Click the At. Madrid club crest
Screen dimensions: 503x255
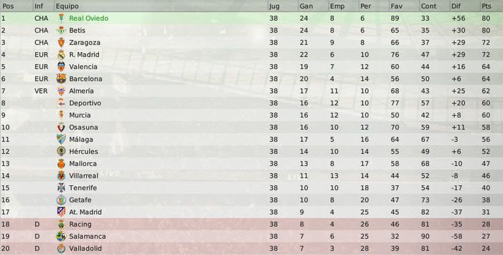tap(61, 212)
